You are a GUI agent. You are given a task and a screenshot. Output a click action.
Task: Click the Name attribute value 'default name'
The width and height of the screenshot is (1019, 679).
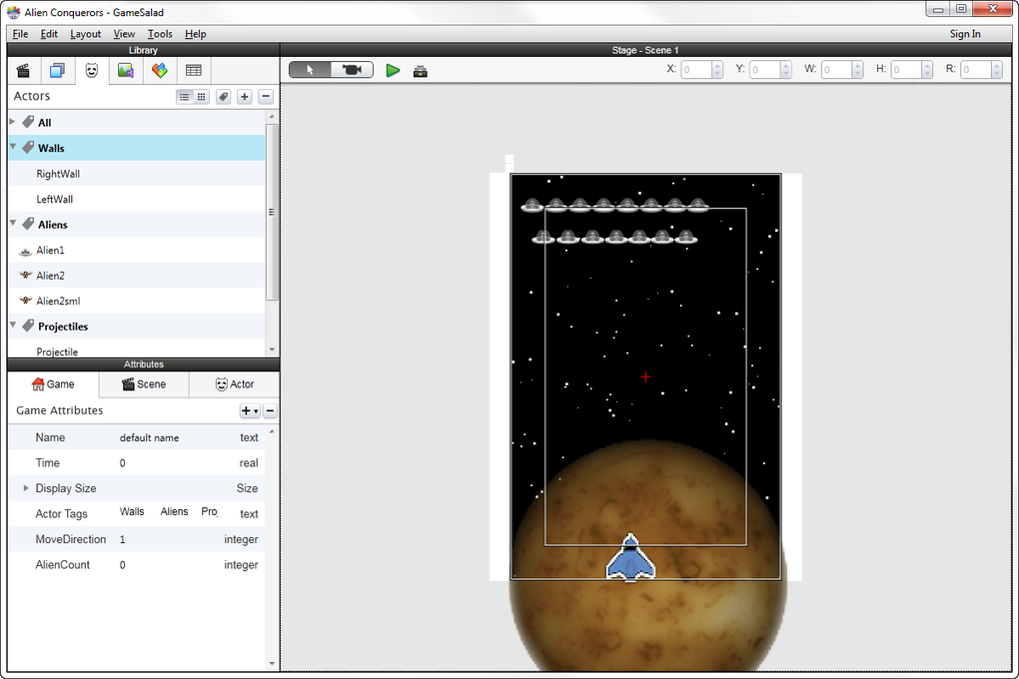coord(149,438)
